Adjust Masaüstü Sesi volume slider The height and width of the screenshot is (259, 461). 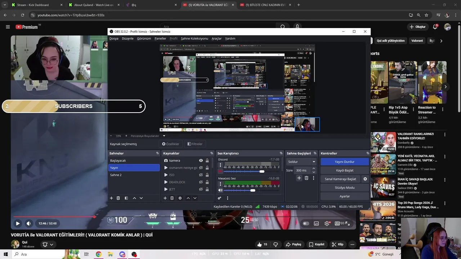coord(253,190)
